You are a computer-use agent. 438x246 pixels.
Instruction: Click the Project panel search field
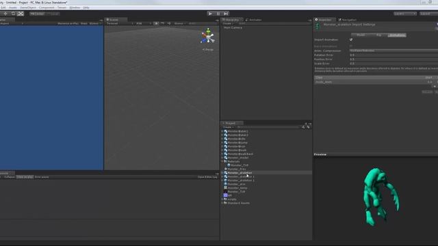[268, 127]
